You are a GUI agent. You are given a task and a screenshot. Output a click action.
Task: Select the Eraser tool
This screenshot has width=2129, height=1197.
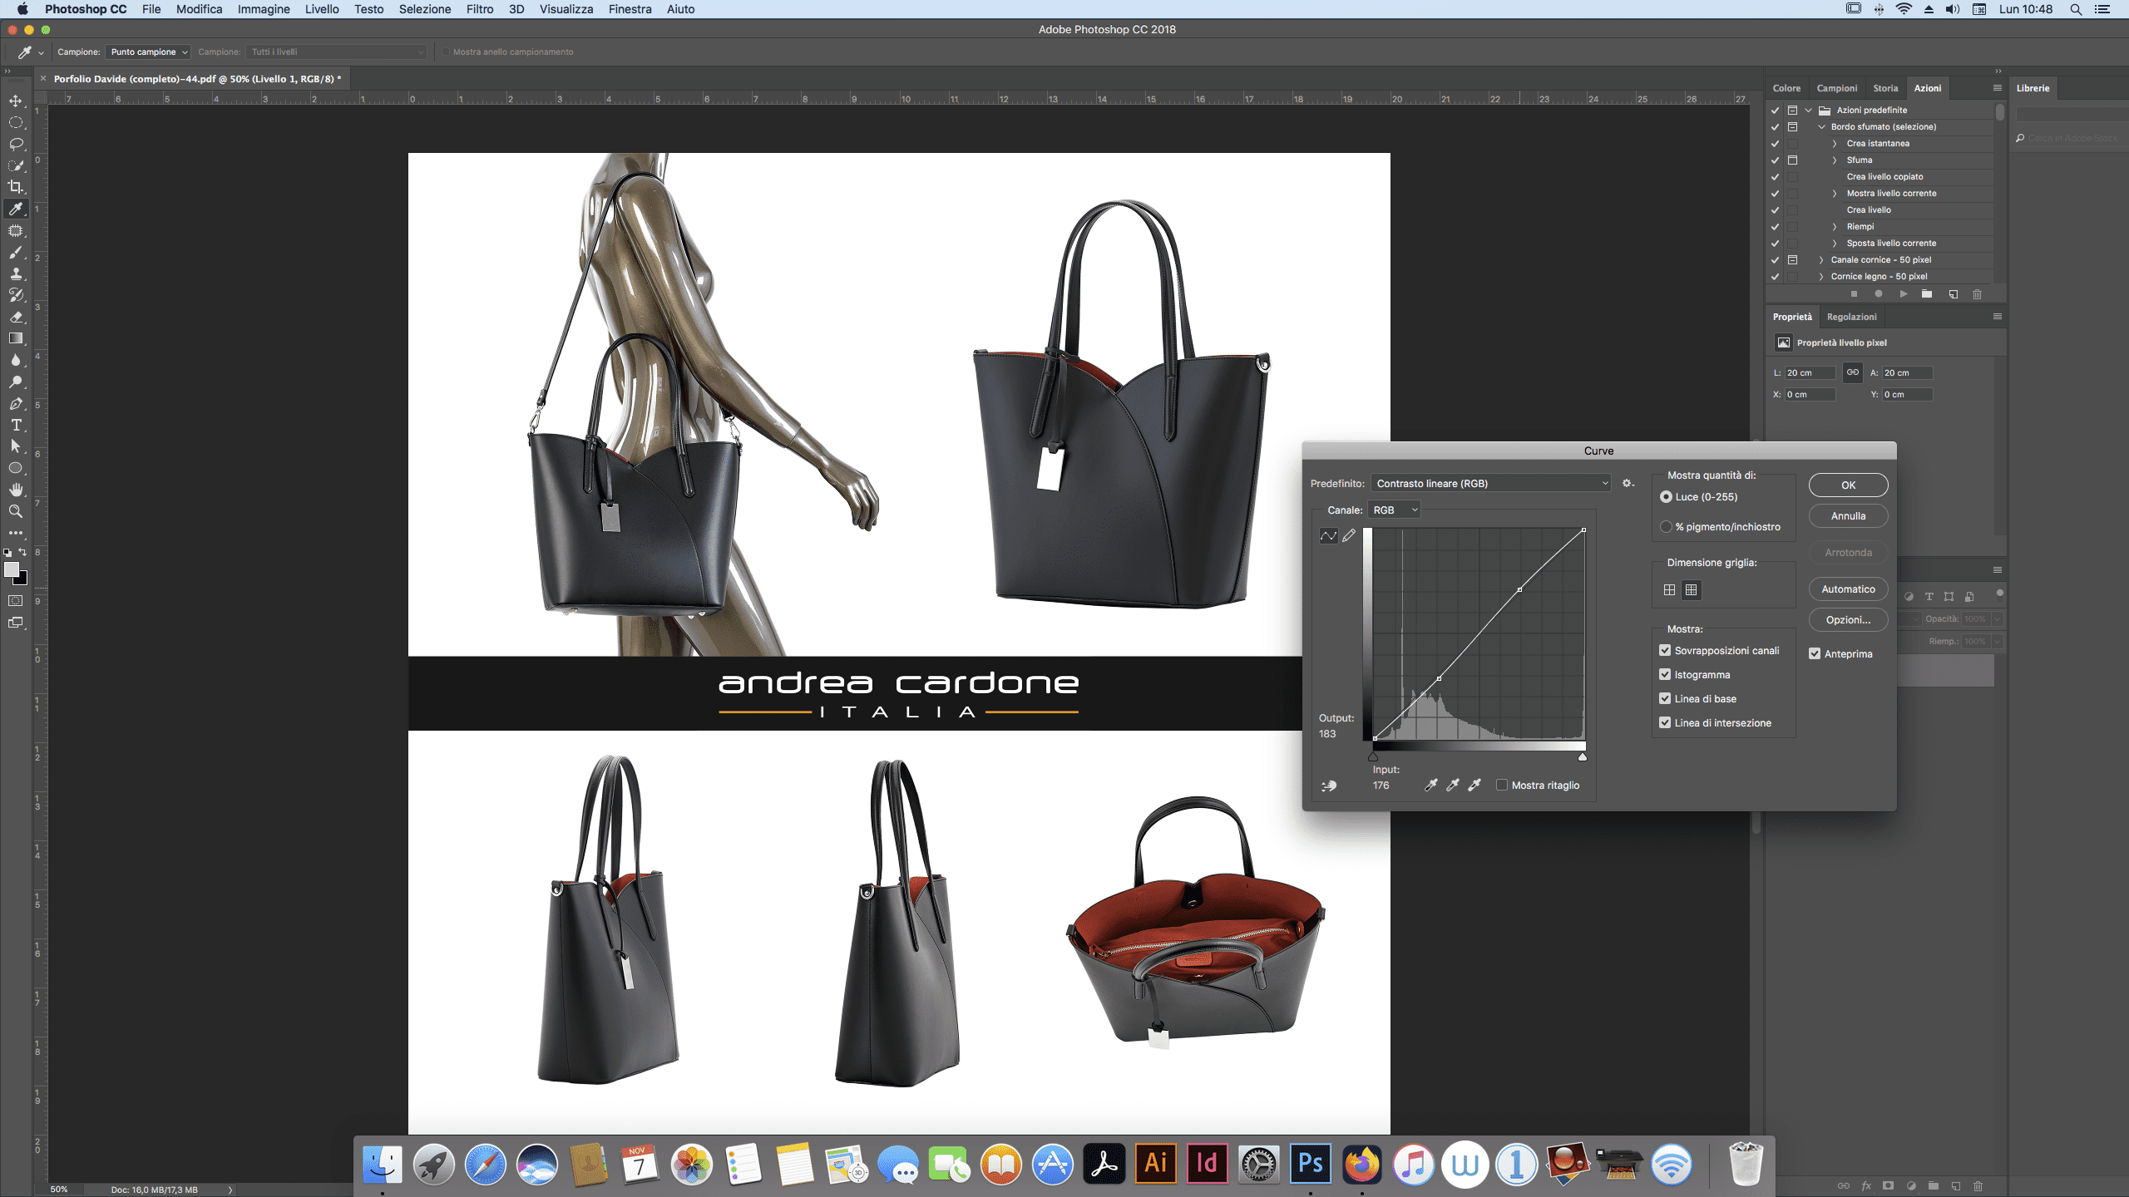[x=16, y=317]
